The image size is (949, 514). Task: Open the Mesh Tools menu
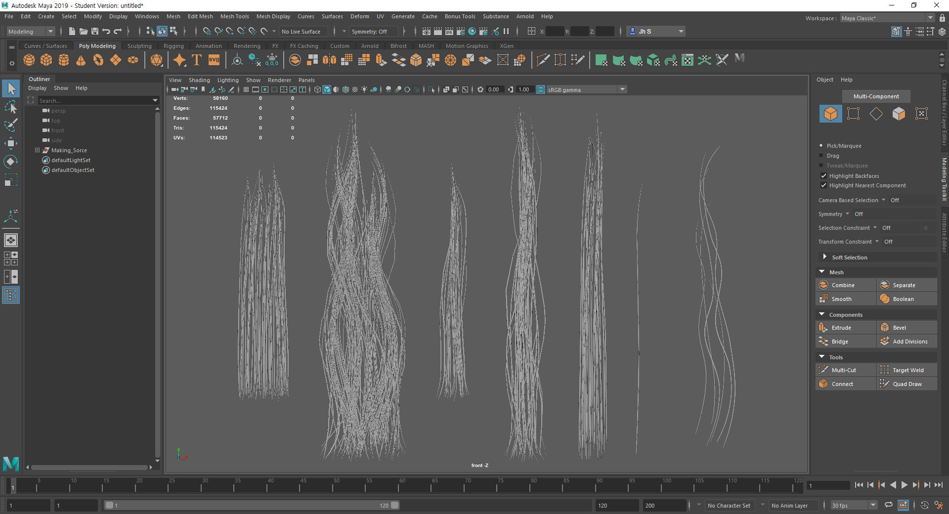[234, 16]
